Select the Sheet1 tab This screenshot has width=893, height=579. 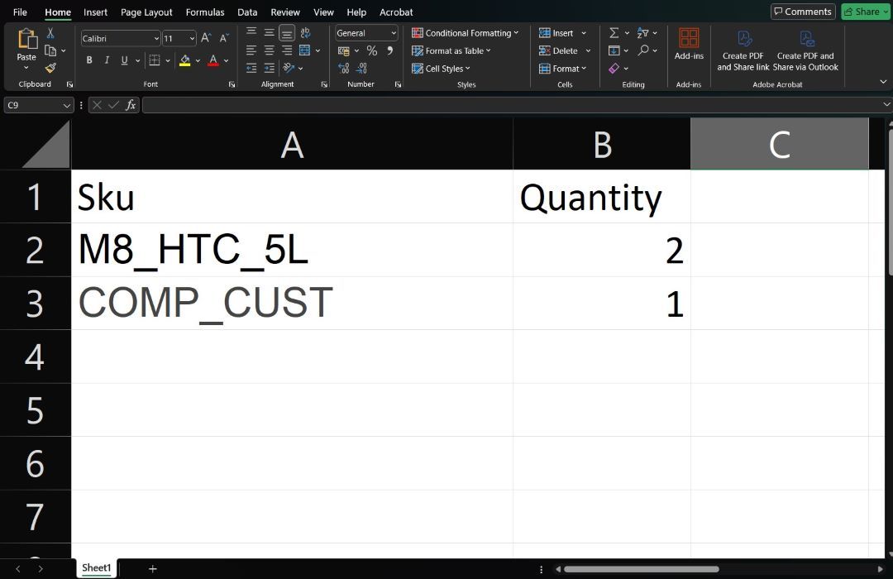click(96, 567)
